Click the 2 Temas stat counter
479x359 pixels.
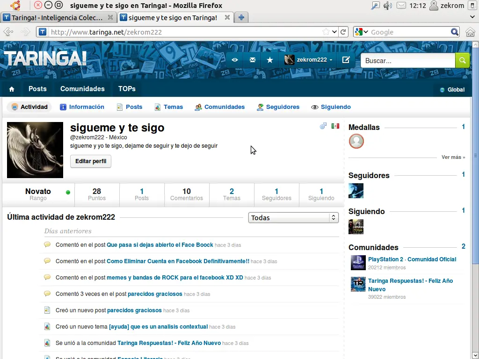point(232,194)
